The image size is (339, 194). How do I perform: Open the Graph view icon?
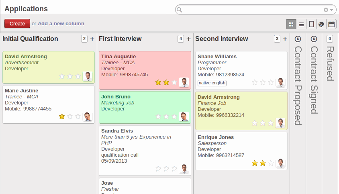coord(321,24)
